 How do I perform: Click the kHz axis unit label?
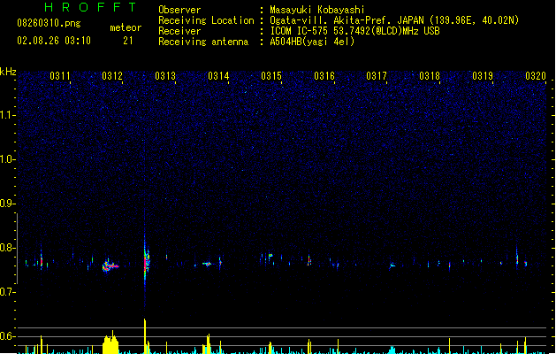[x=8, y=72]
